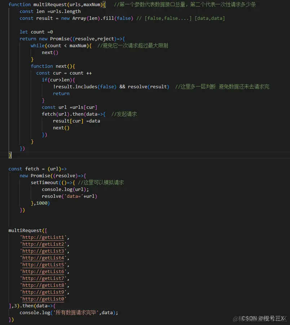Click the comment '//避免它一次请求超过最大限制'
This screenshot has width=290, height=325.
(133, 46)
